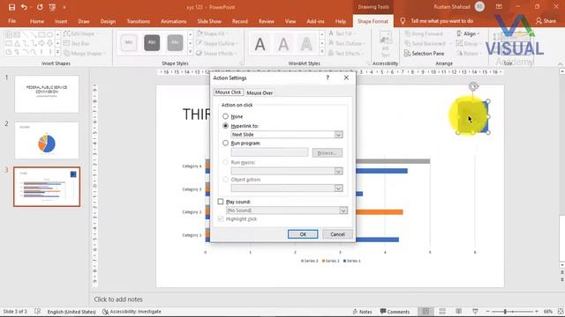Switch to the Slide Show ribbon tab

click(209, 21)
